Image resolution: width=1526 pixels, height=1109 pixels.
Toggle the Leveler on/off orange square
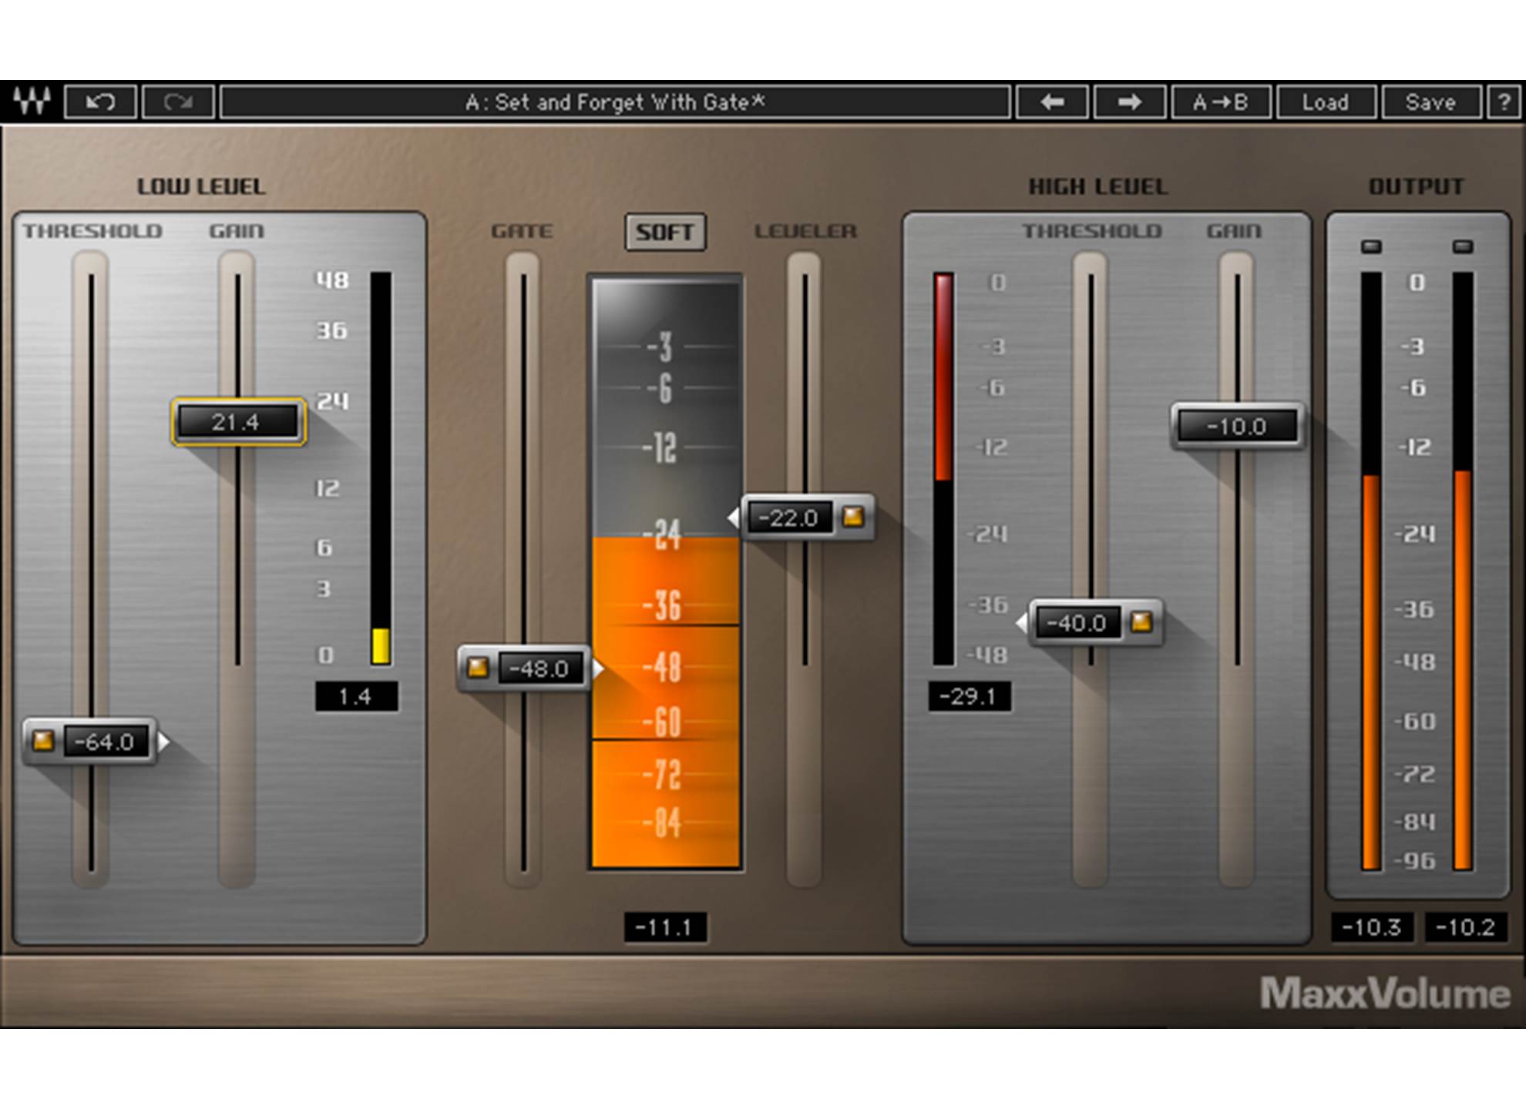[x=853, y=517]
